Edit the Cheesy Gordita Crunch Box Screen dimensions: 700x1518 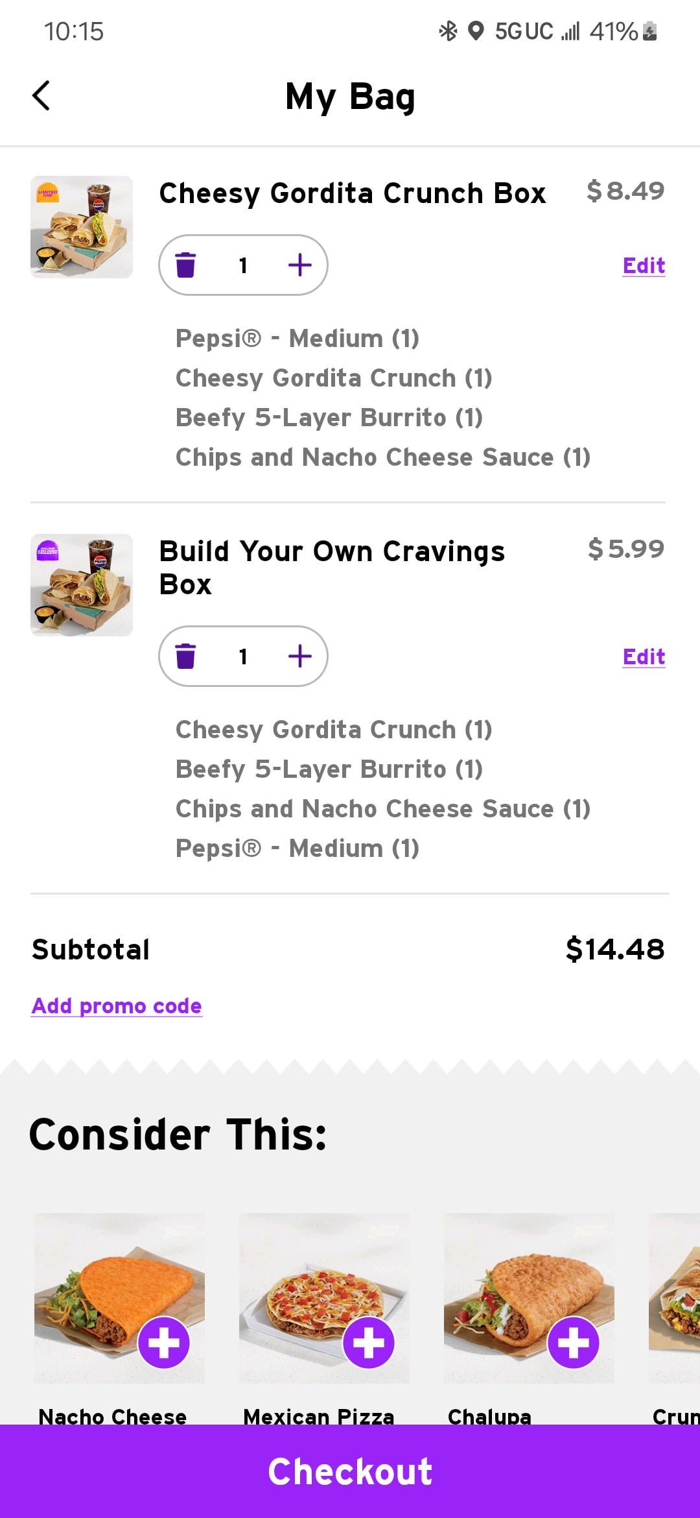(x=644, y=265)
